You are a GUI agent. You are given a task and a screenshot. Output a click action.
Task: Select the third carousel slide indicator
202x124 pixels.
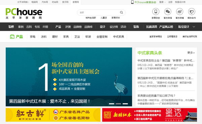(x=125, y=104)
